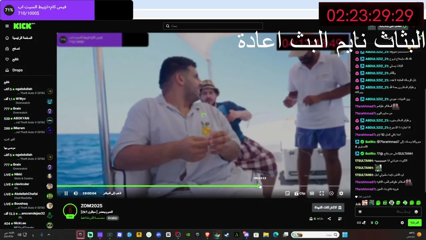426x240 pixels.
Task: Open the hamburger sidebar menu
Action: (7, 26)
